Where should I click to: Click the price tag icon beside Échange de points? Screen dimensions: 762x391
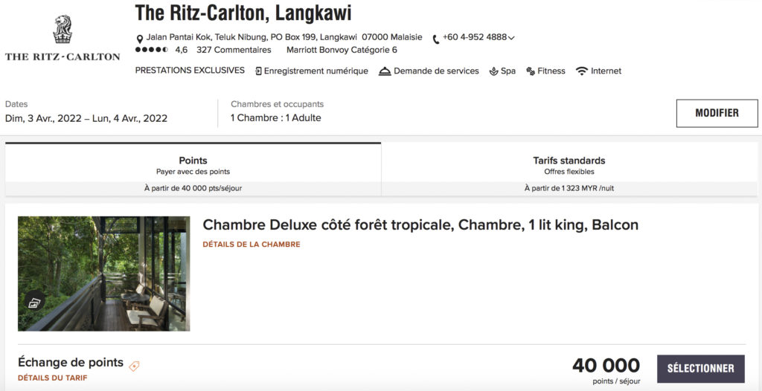pyautogui.click(x=134, y=366)
